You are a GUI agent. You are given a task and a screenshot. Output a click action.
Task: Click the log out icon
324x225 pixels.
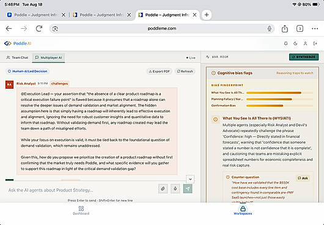coord(315,43)
